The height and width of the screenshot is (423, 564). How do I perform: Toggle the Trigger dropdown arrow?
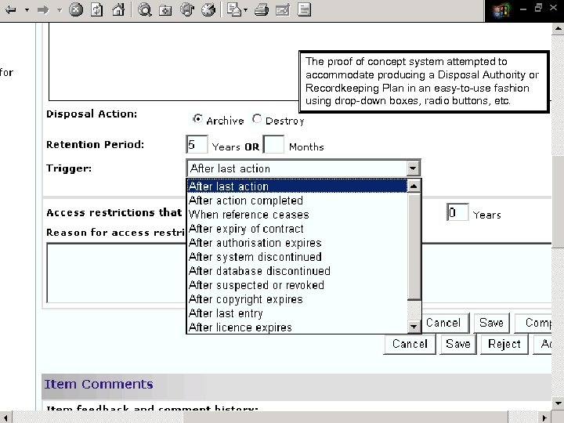(413, 168)
